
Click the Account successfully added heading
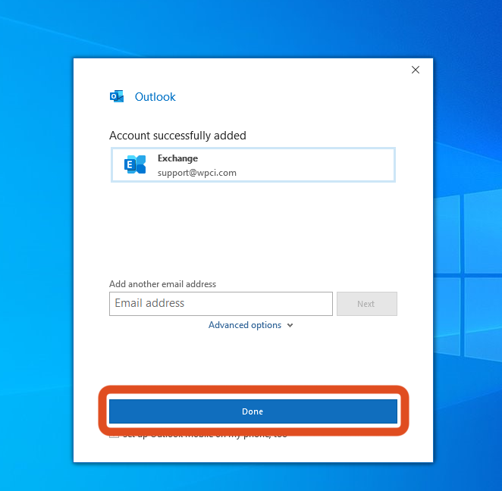pos(177,136)
